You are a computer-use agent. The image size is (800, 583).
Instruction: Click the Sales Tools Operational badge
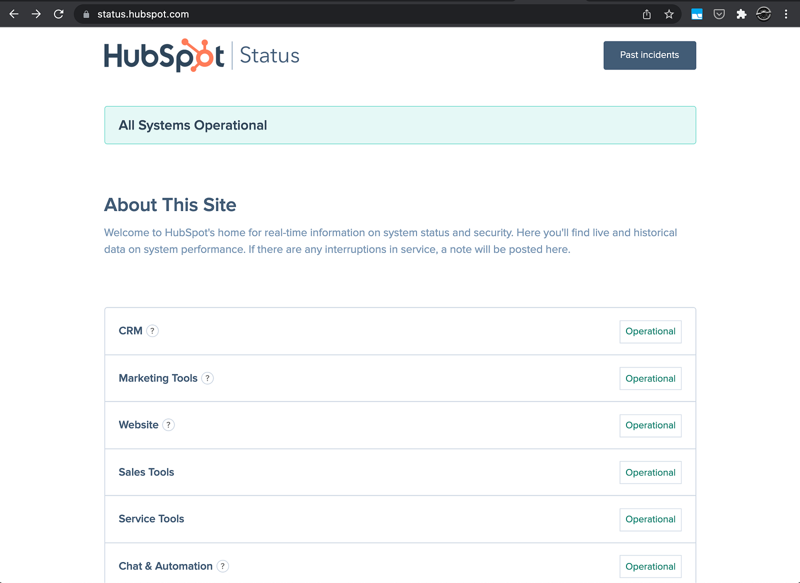tap(650, 472)
